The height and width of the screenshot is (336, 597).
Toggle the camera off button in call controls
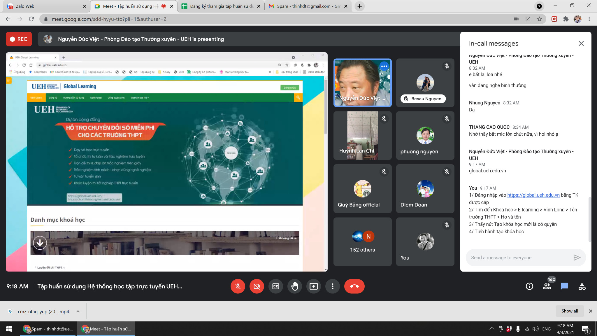pos(257,286)
